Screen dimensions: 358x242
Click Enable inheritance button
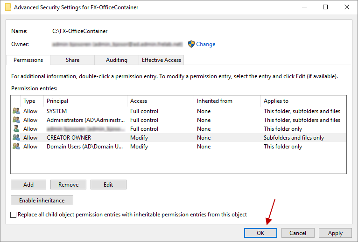[42, 201]
